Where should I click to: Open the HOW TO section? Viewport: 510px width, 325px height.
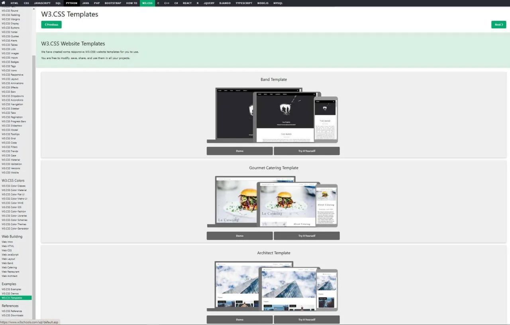tap(131, 3)
